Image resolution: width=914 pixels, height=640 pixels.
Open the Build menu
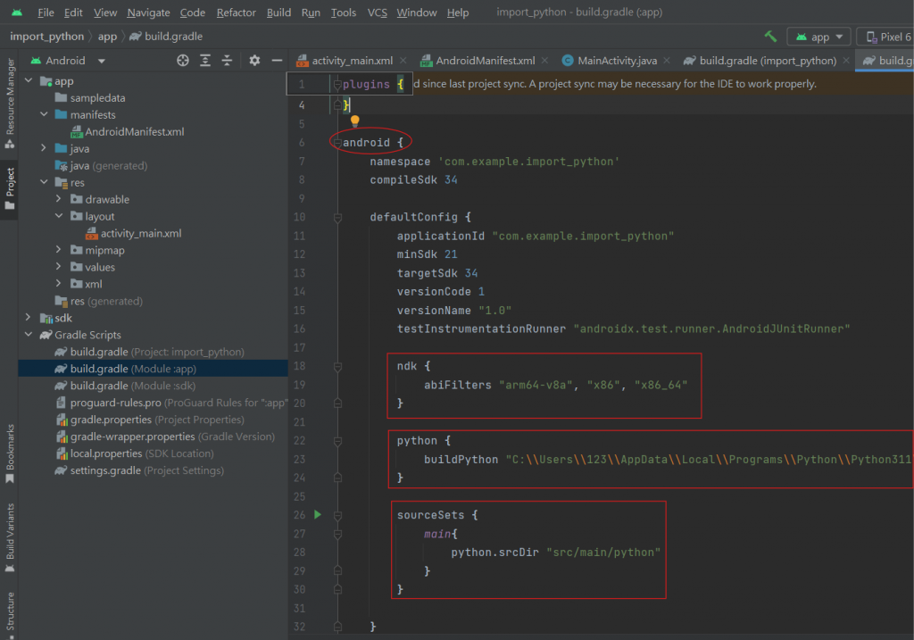278,12
